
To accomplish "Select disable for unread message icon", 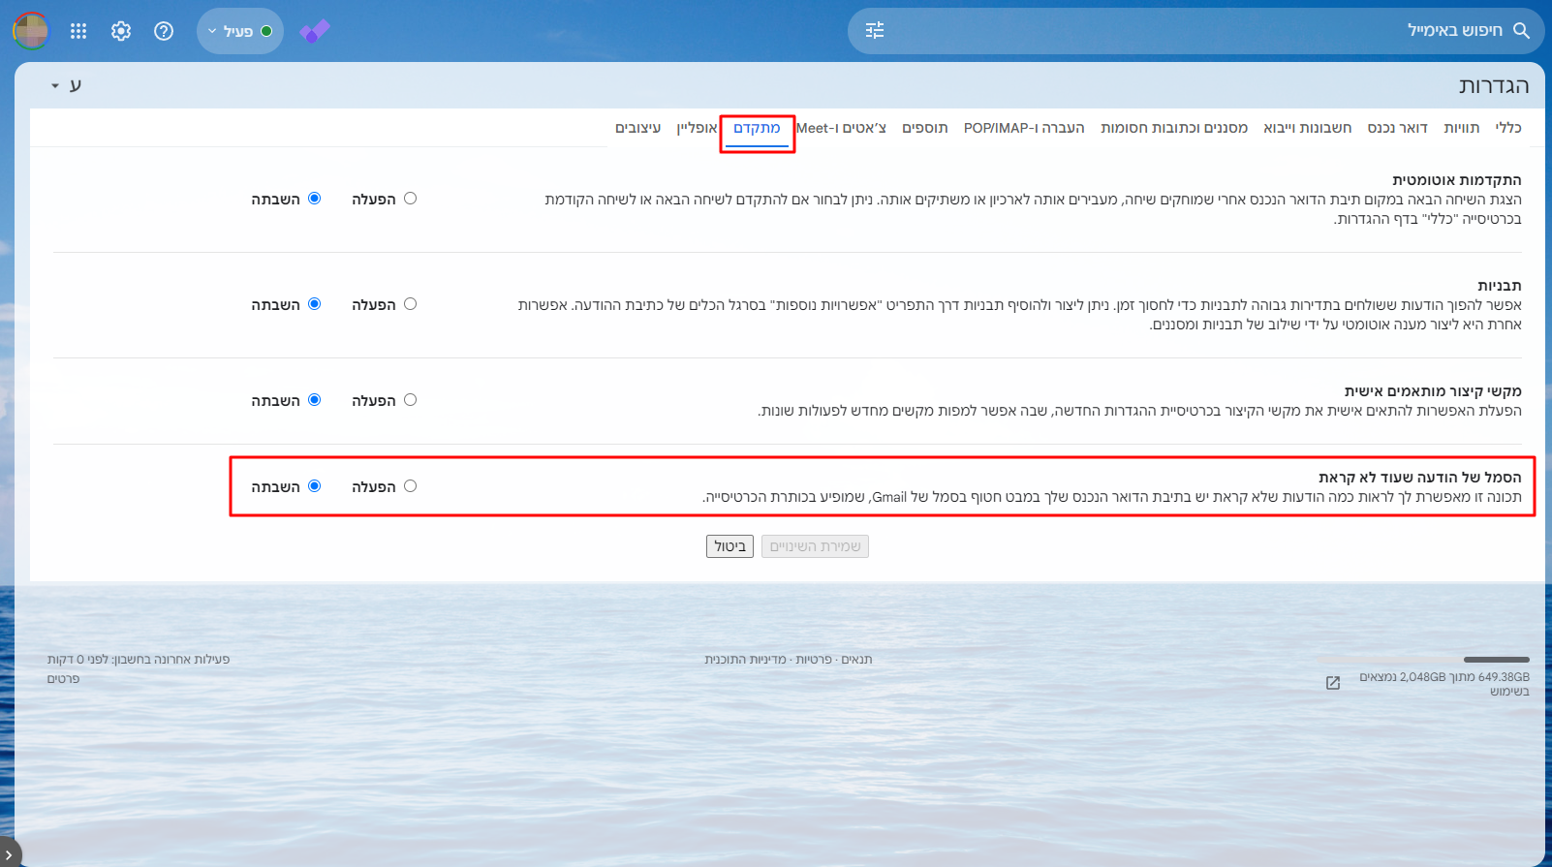I will [314, 486].
